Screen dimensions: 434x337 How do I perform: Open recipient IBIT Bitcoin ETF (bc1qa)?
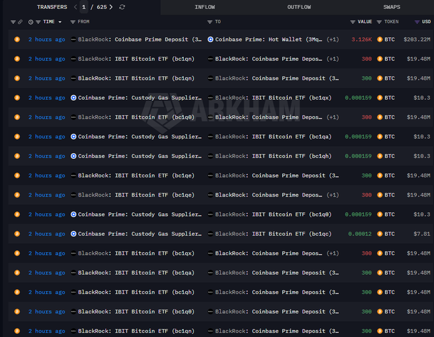click(x=273, y=137)
